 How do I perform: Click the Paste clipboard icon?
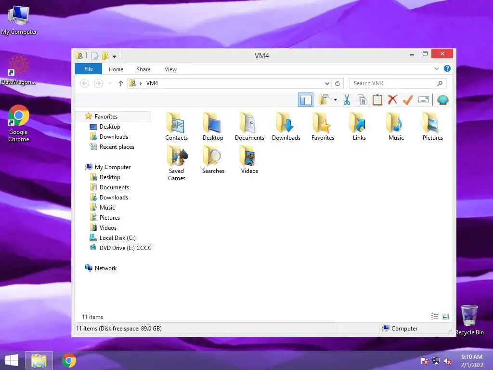click(x=377, y=100)
